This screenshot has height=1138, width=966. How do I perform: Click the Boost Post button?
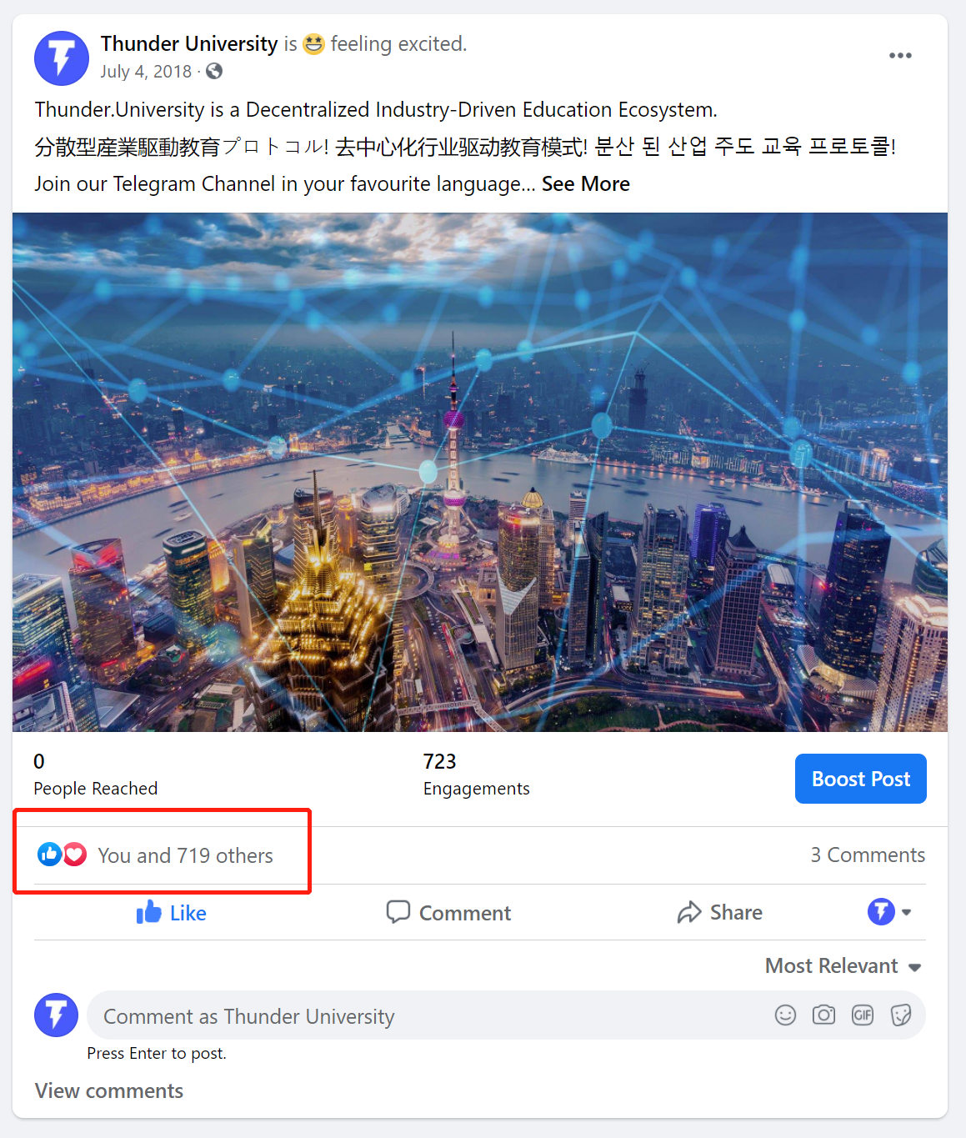861,779
